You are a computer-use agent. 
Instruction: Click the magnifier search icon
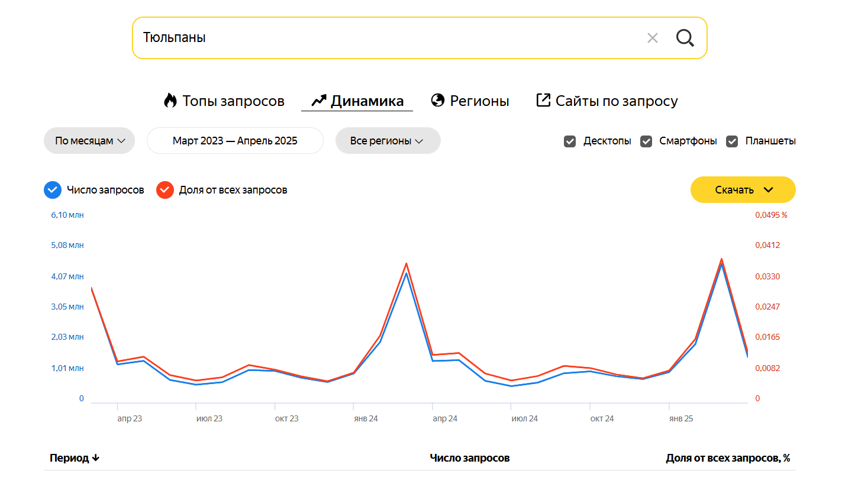(x=685, y=38)
